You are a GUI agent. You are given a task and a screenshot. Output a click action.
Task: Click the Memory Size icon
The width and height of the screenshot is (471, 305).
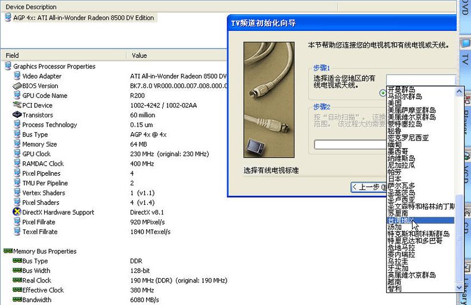coord(17,144)
